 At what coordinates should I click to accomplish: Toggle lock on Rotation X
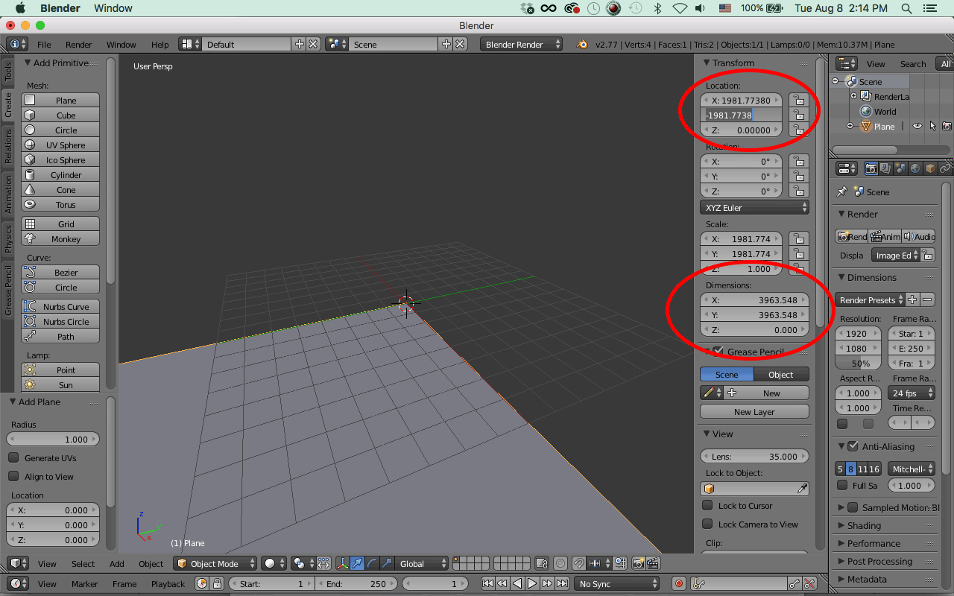coord(798,161)
